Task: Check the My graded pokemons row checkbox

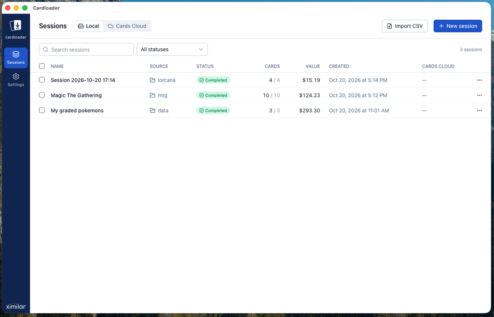Action: tap(42, 110)
